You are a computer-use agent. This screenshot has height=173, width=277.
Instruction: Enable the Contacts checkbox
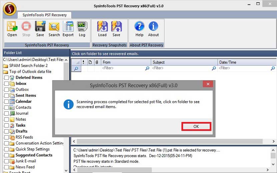tap(6, 107)
